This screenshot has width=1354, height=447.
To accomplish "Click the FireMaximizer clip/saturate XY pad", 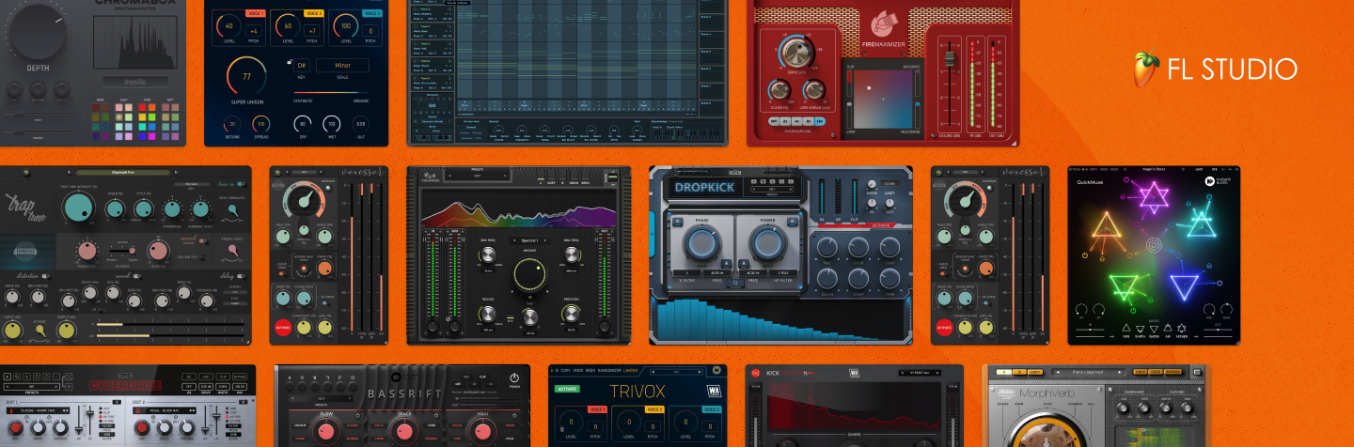I will tap(881, 96).
